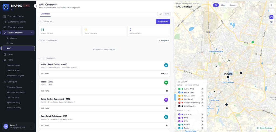Viewport: 276px width, 132px height.
Task: Toggle the Old (1+ yr) checkbox
Action: click(179, 99)
